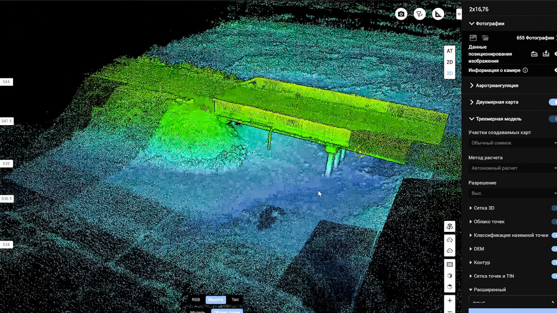Switch to the AT view tab
This screenshot has width=557, height=313.
tap(449, 51)
